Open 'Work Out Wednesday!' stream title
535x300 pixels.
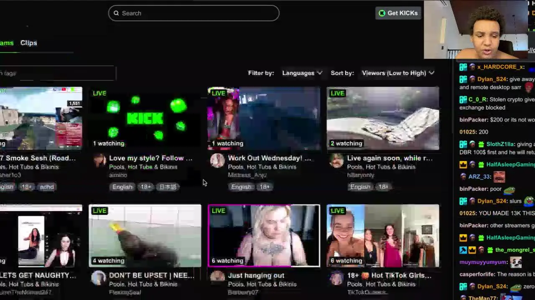tap(270, 158)
